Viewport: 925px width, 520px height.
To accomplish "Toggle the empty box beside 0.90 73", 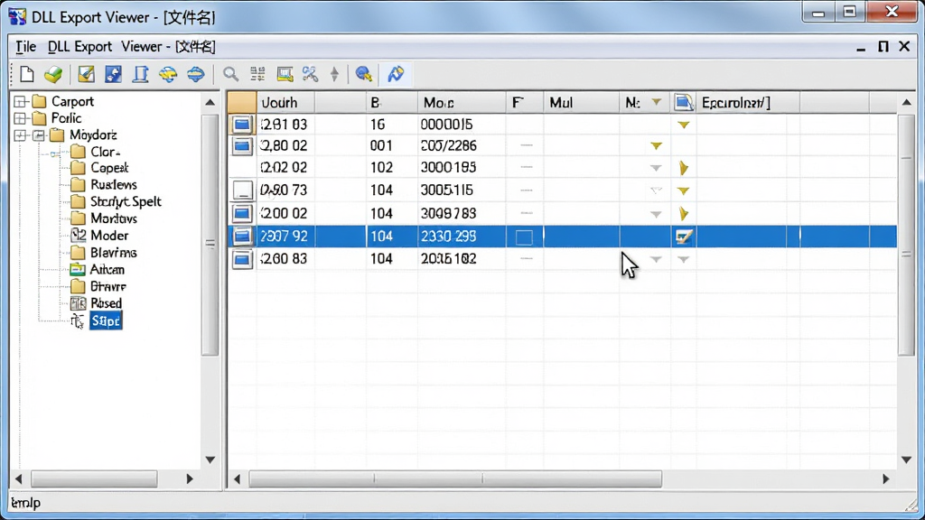I will [x=242, y=190].
